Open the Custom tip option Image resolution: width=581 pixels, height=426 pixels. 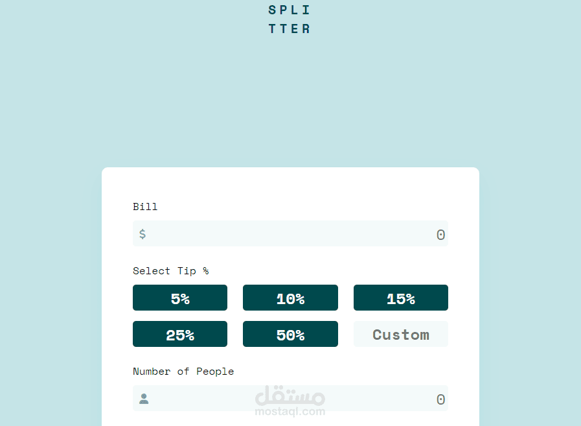(400, 334)
